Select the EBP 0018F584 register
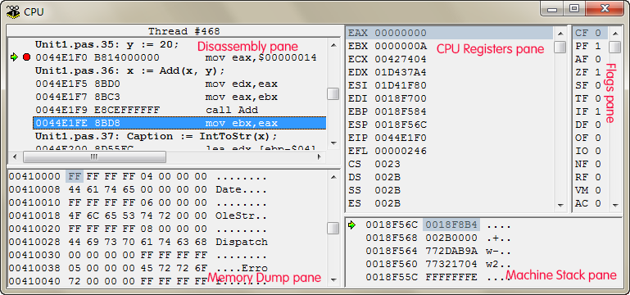630x295 pixels. tap(388, 111)
